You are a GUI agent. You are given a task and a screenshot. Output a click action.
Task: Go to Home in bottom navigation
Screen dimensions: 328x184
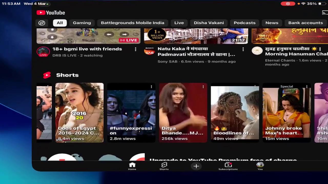pos(132,166)
